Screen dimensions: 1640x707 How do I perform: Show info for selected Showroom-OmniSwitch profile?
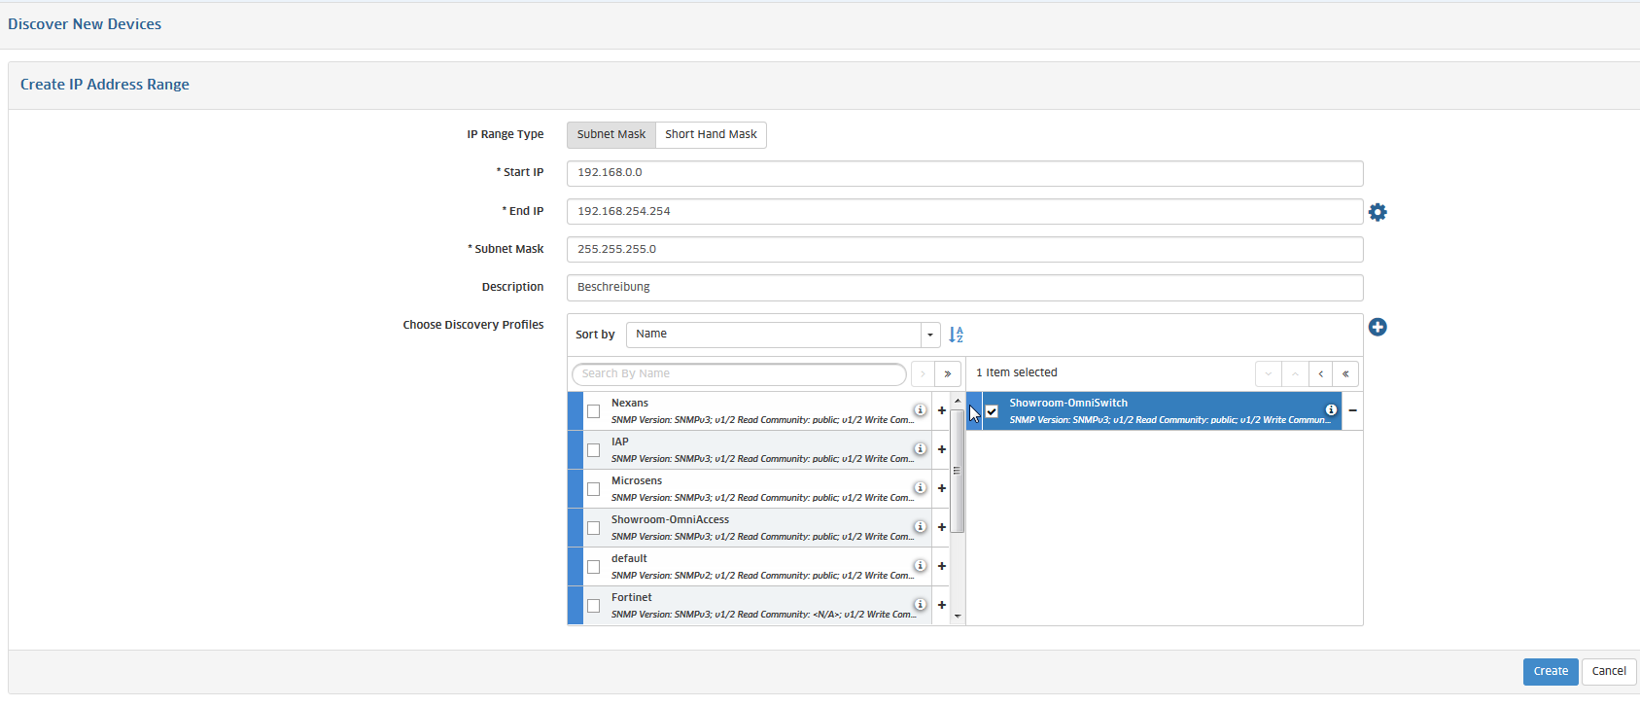[x=1331, y=410]
